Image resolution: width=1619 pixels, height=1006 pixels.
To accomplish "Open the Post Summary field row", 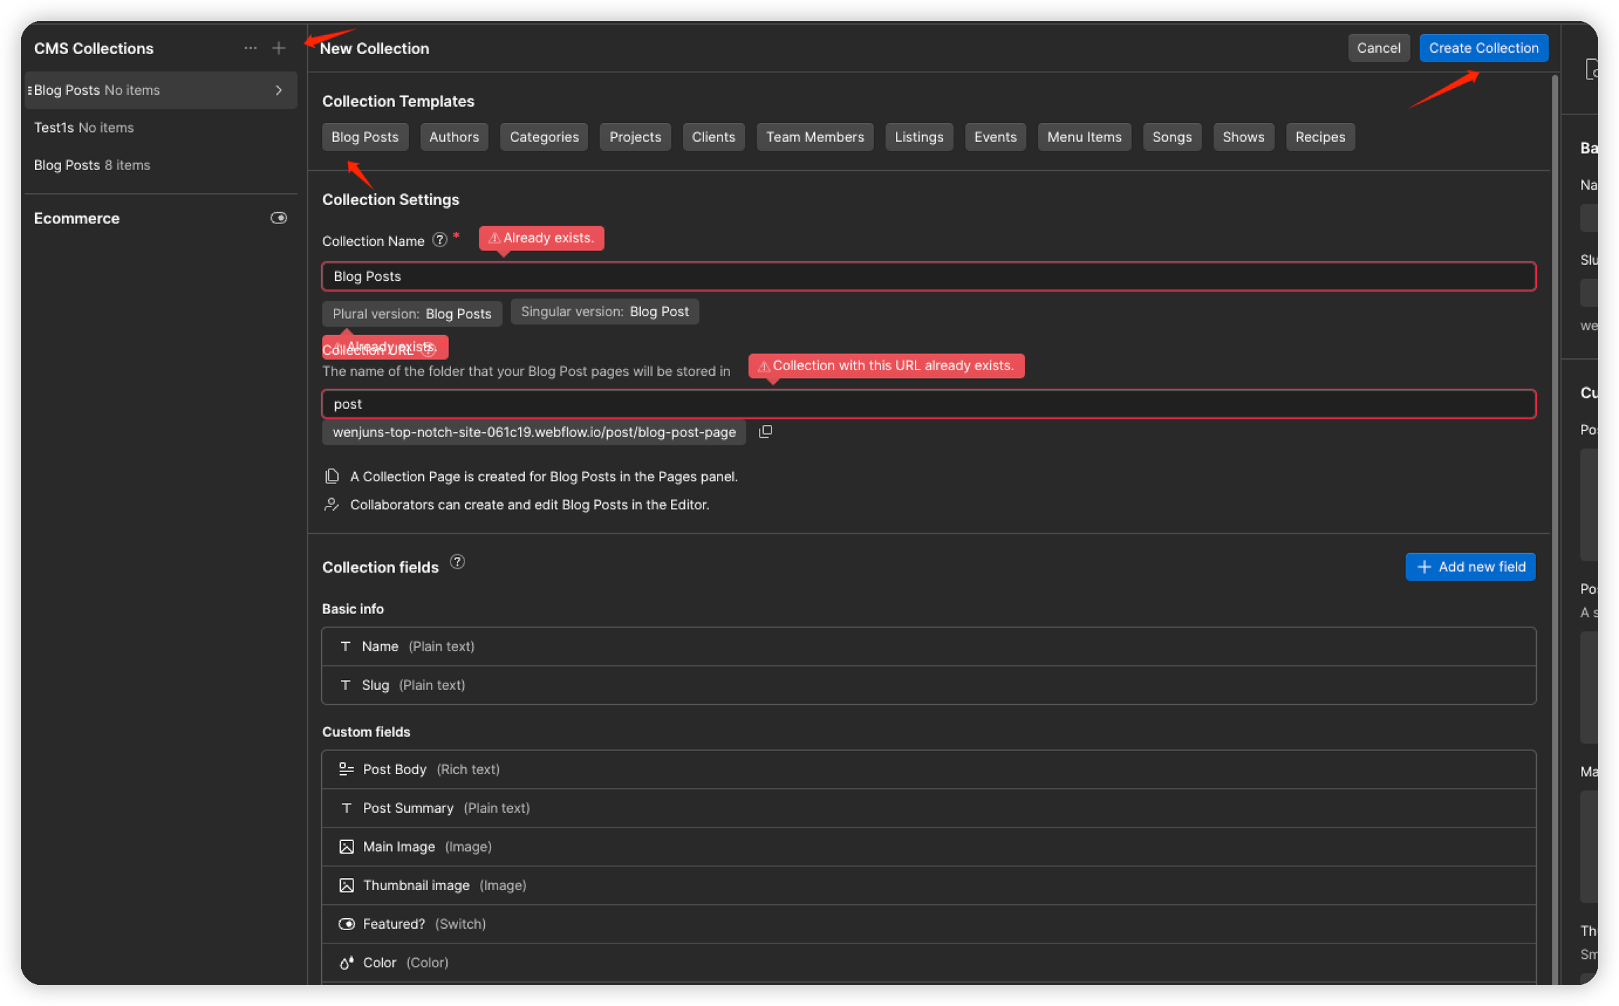I will tap(928, 808).
